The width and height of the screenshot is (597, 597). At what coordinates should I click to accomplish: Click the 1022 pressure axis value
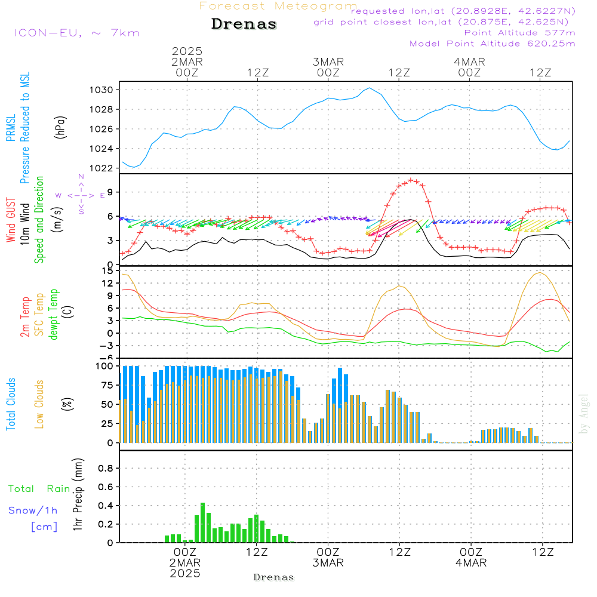[101, 168]
